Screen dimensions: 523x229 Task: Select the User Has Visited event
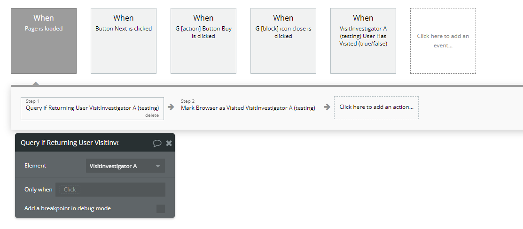coord(363,41)
